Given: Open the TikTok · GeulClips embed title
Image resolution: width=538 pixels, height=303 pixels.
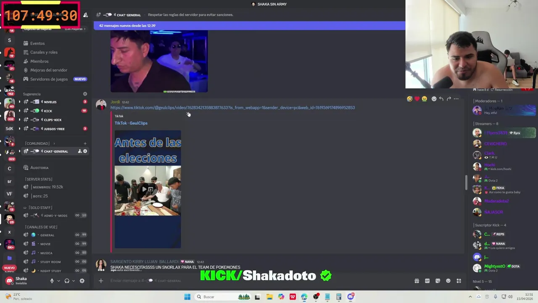Looking at the screenshot, I should [131, 123].
